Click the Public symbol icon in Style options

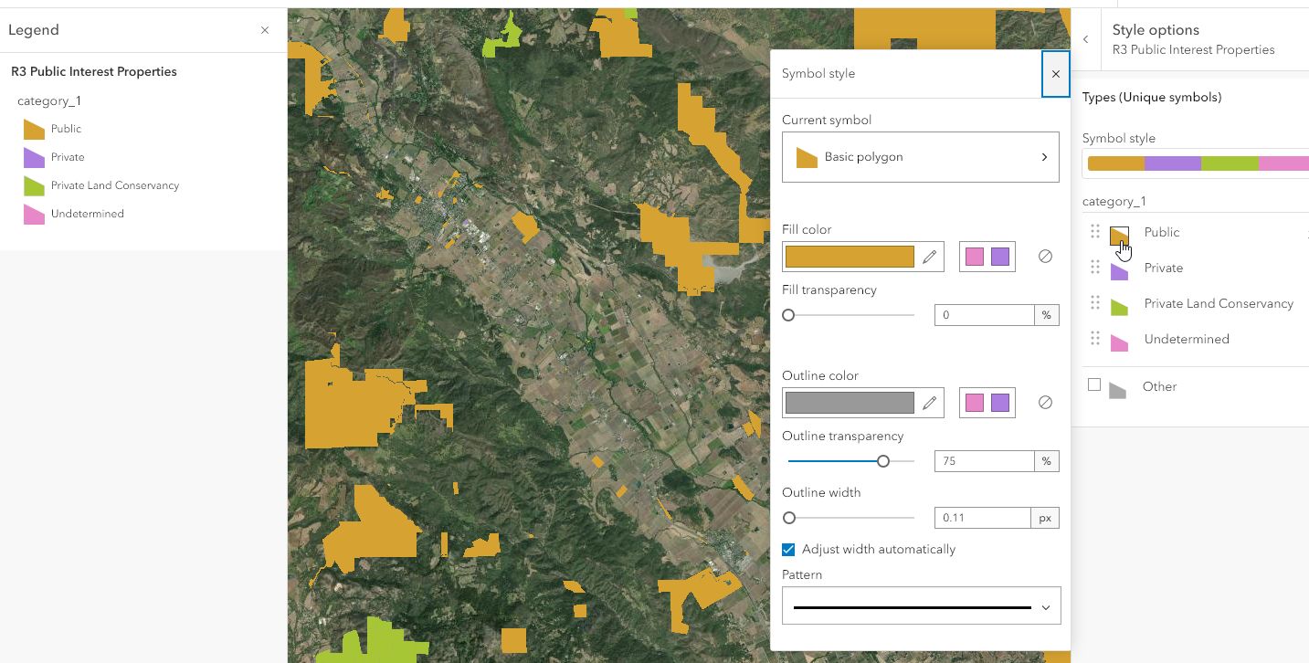(x=1119, y=236)
